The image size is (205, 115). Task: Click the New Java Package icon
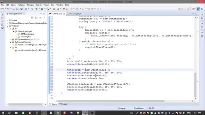(54, 9)
